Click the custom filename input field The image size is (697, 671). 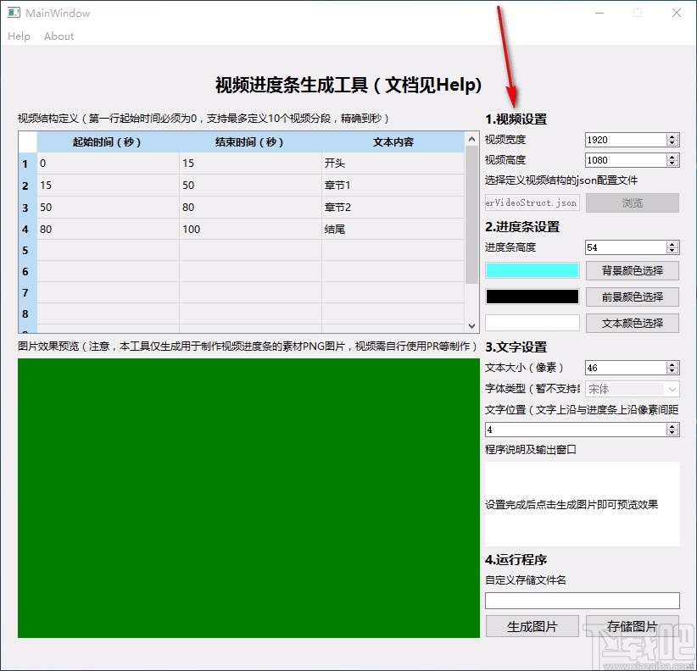click(583, 601)
